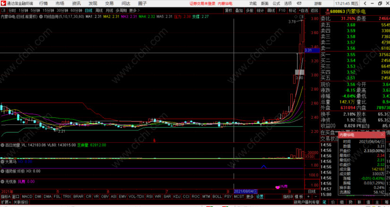Viewport: 390px width, 207px height.
Task: Open the 圈子 menu
Action: (143, 3)
